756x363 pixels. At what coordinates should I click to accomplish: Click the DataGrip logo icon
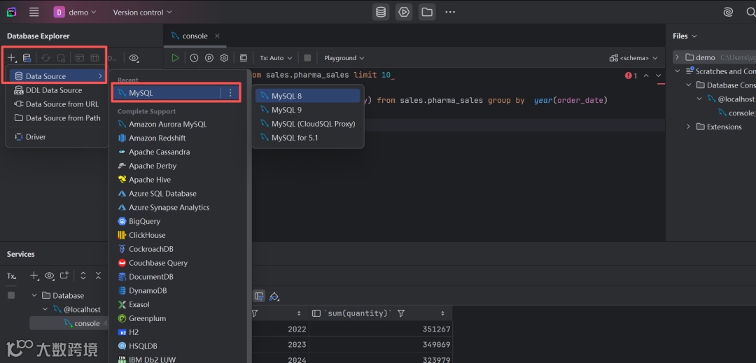pyautogui.click(x=12, y=12)
